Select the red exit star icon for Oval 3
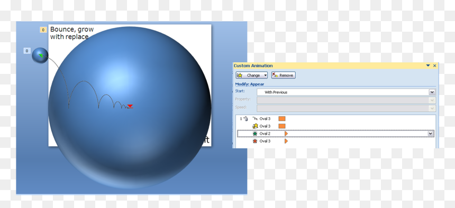The image size is (455, 208). click(x=255, y=141)
